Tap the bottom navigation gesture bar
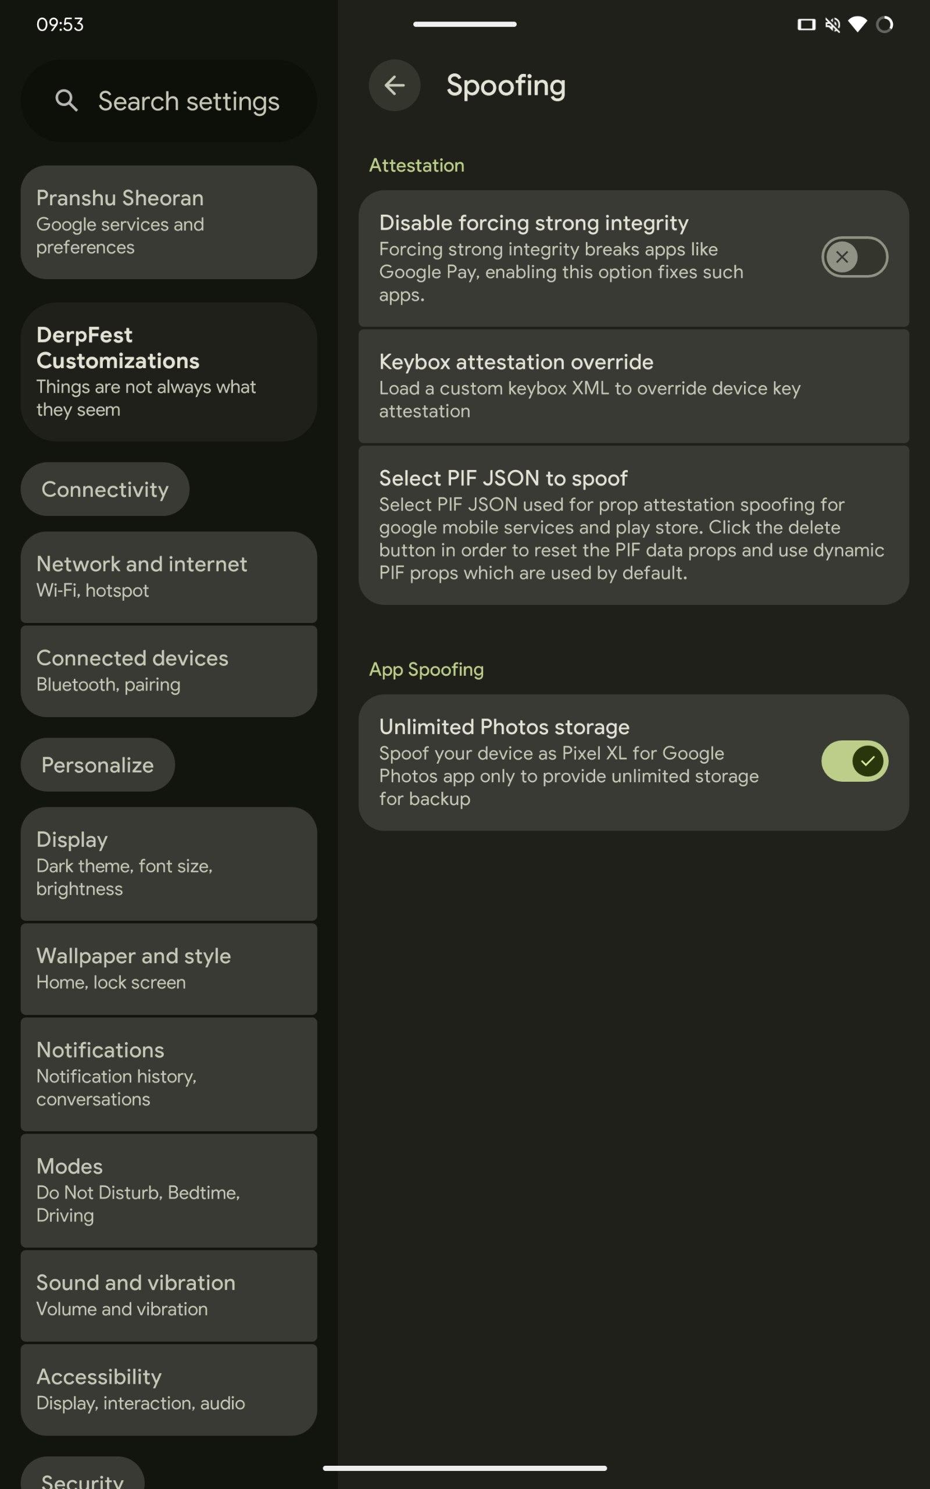Image resolution: width=930 pixels, height=1489 pixels. [464, 1468]
